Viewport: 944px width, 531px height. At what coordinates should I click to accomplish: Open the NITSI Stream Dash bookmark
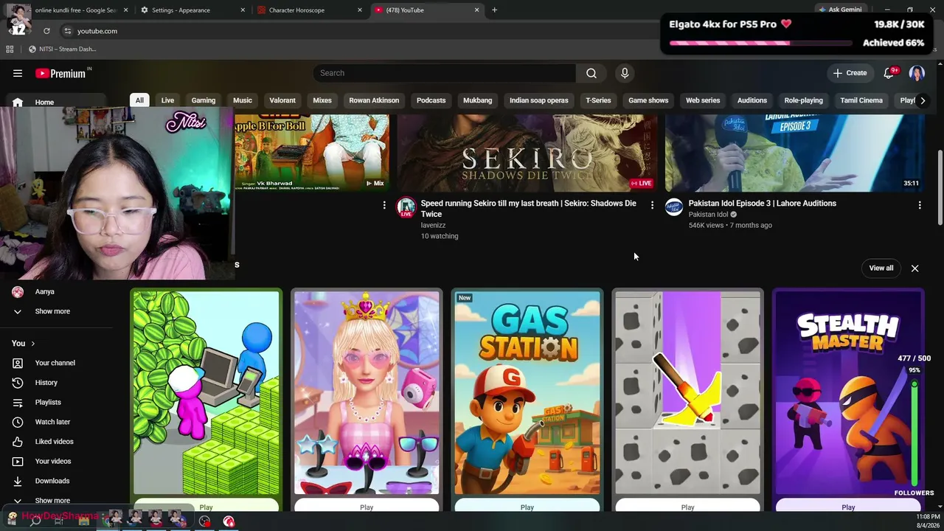(x=62, y=49)
